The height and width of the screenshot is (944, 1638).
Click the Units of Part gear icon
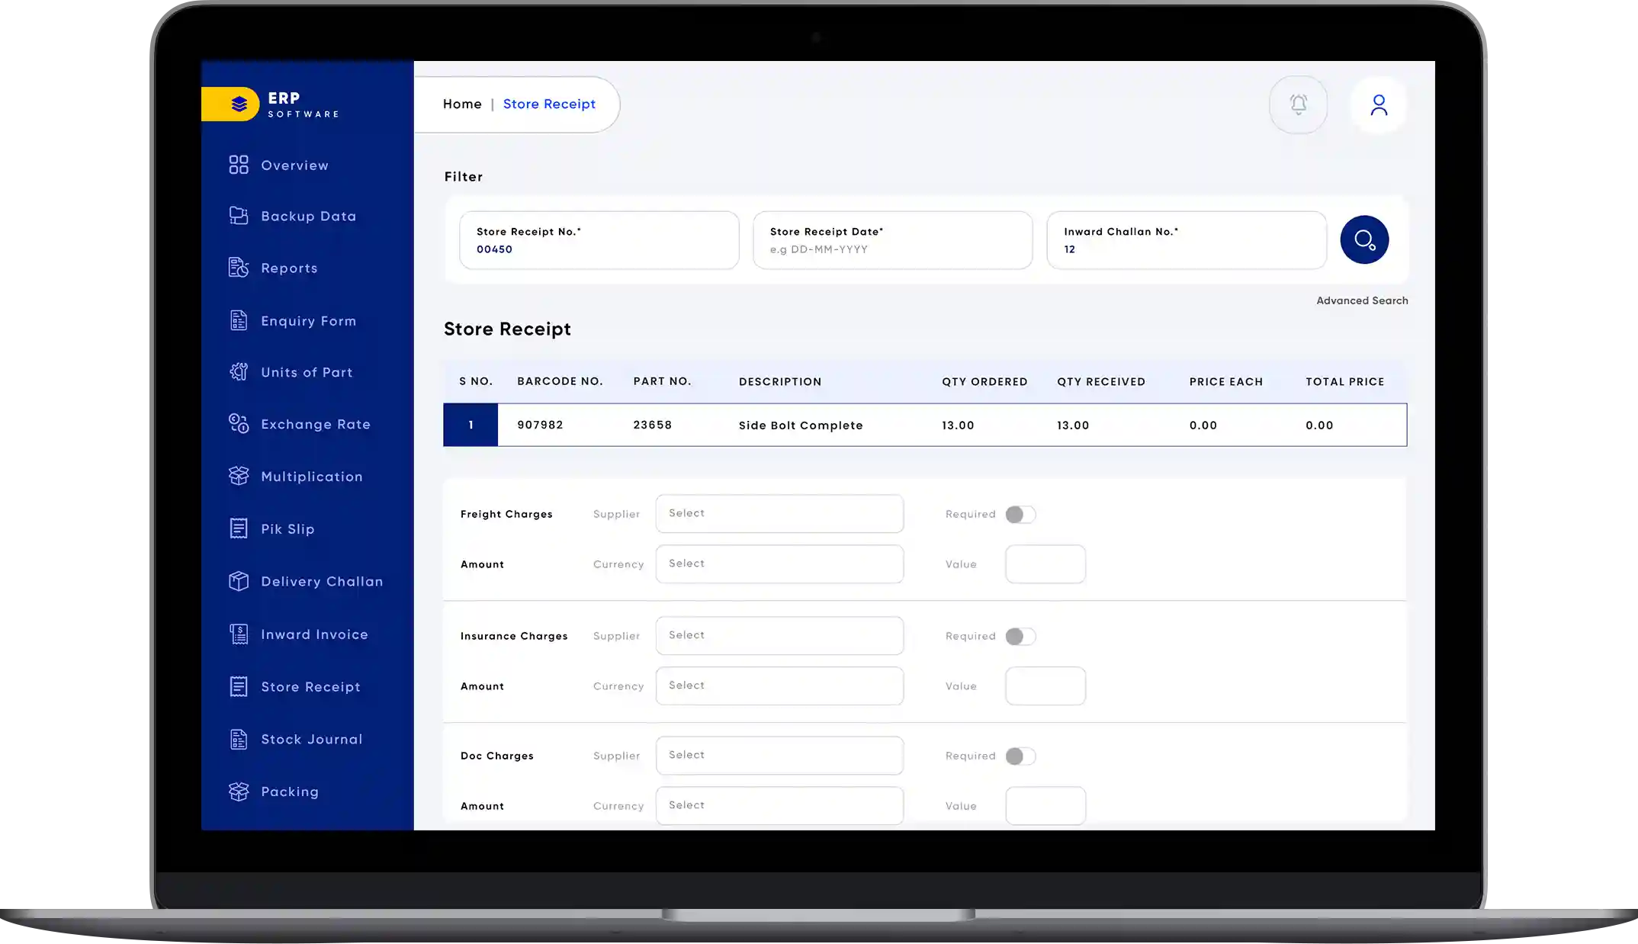tap(239, 371)
